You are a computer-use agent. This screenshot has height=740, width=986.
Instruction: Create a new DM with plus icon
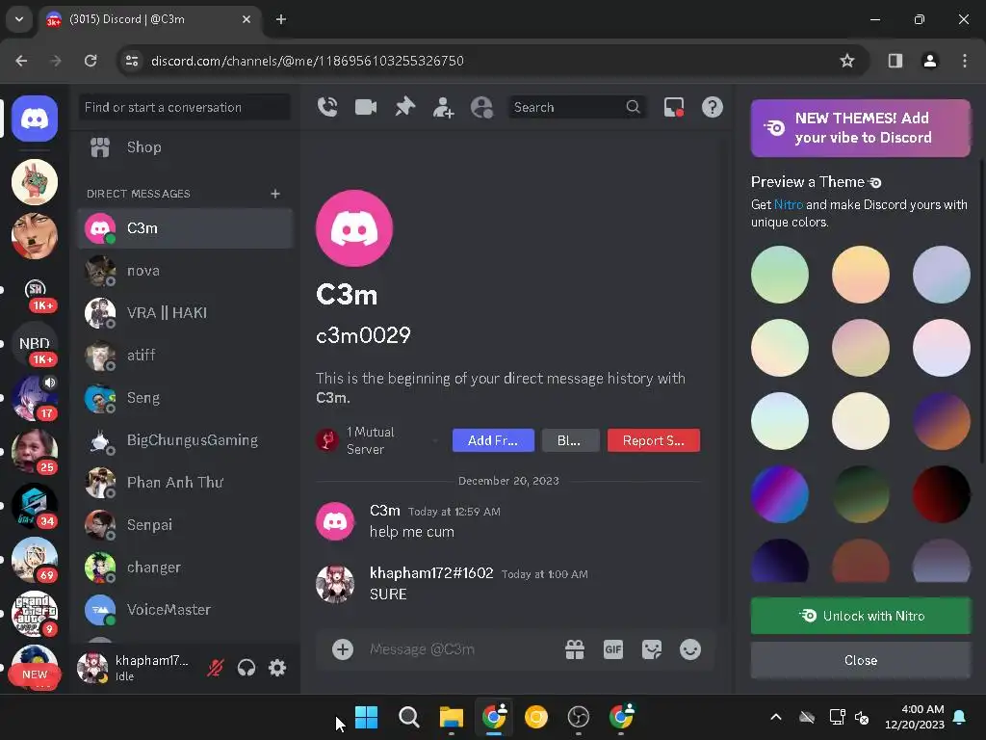click(274, 193)
